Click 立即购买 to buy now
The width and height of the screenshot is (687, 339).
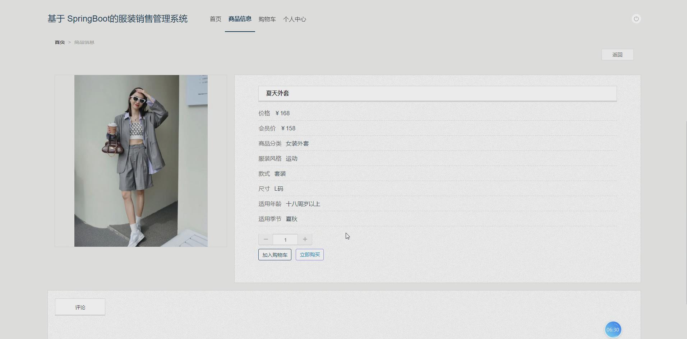[x=309, y=255]
